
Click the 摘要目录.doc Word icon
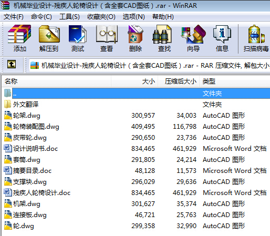(x=8, y=170)
